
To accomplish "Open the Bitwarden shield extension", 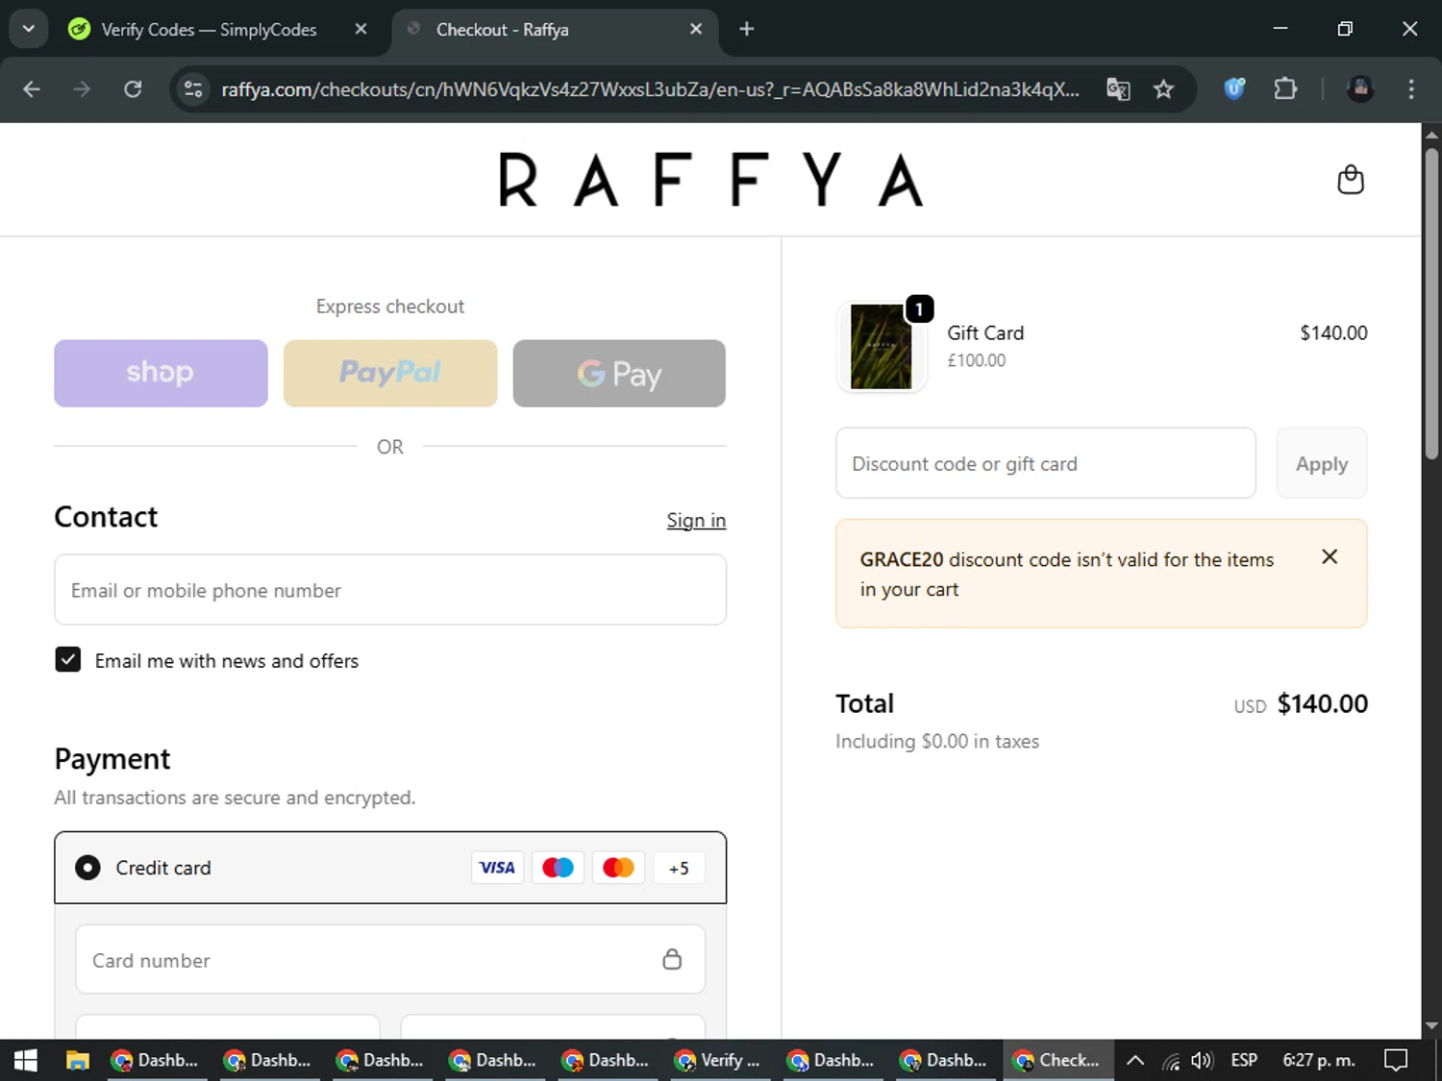I will 1234,89.
